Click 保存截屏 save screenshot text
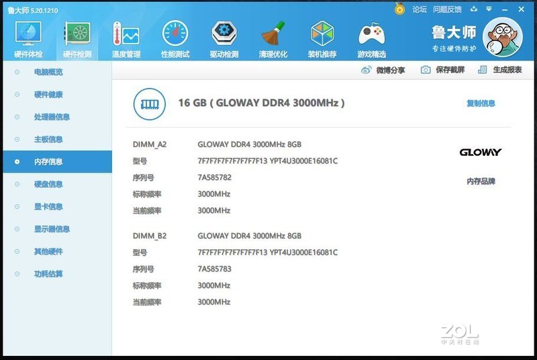This screenshot has width=537, height=360. (x=450, y=70)
